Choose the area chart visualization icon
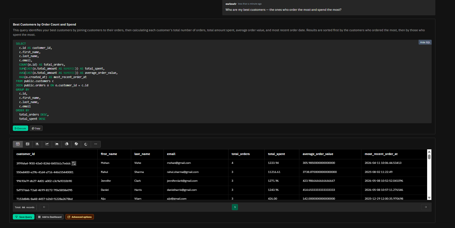This screenshot has height=228, width=455. coord(57,144)
